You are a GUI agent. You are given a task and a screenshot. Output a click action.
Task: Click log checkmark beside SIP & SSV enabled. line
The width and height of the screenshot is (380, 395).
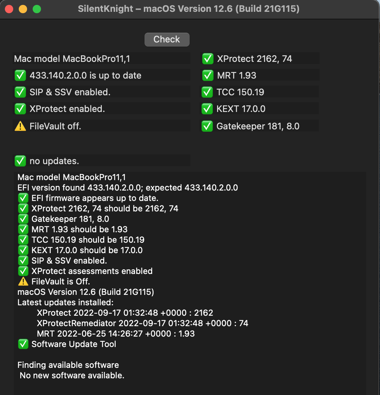(23, 260)
